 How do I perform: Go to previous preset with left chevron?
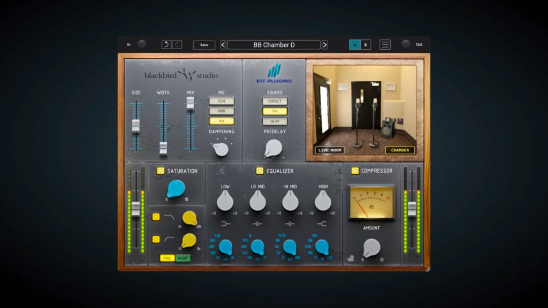(223, 45)
